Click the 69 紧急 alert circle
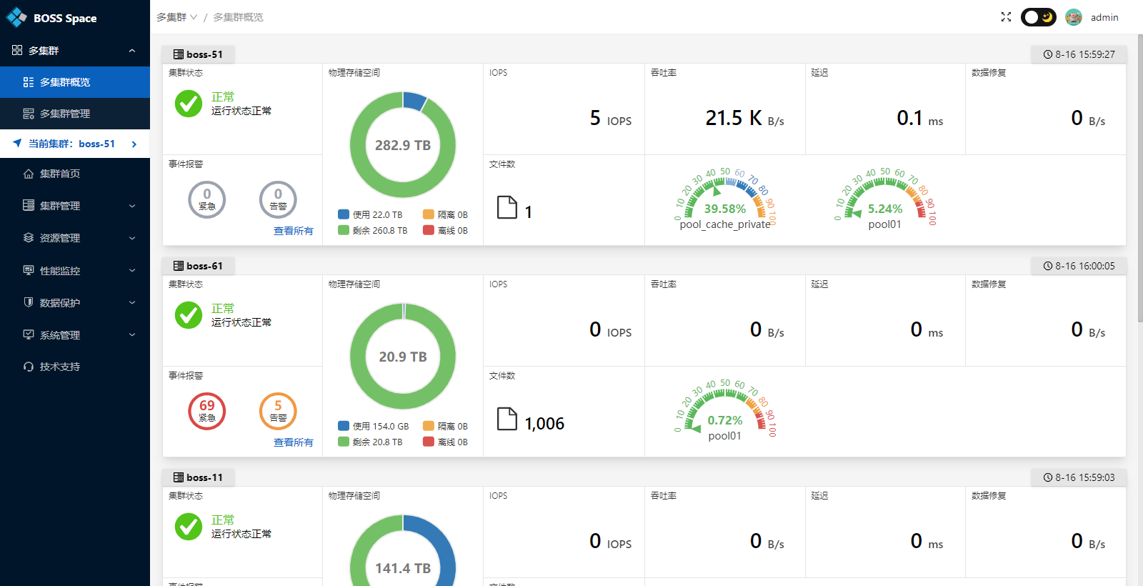The image size is (1143, 586). [x=206, y=412]
